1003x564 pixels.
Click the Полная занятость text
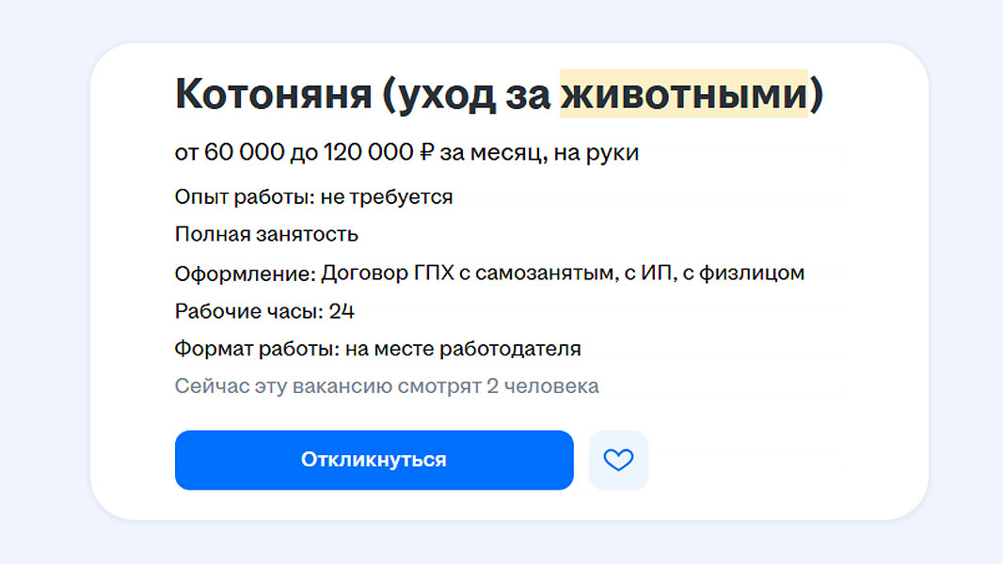266,234
